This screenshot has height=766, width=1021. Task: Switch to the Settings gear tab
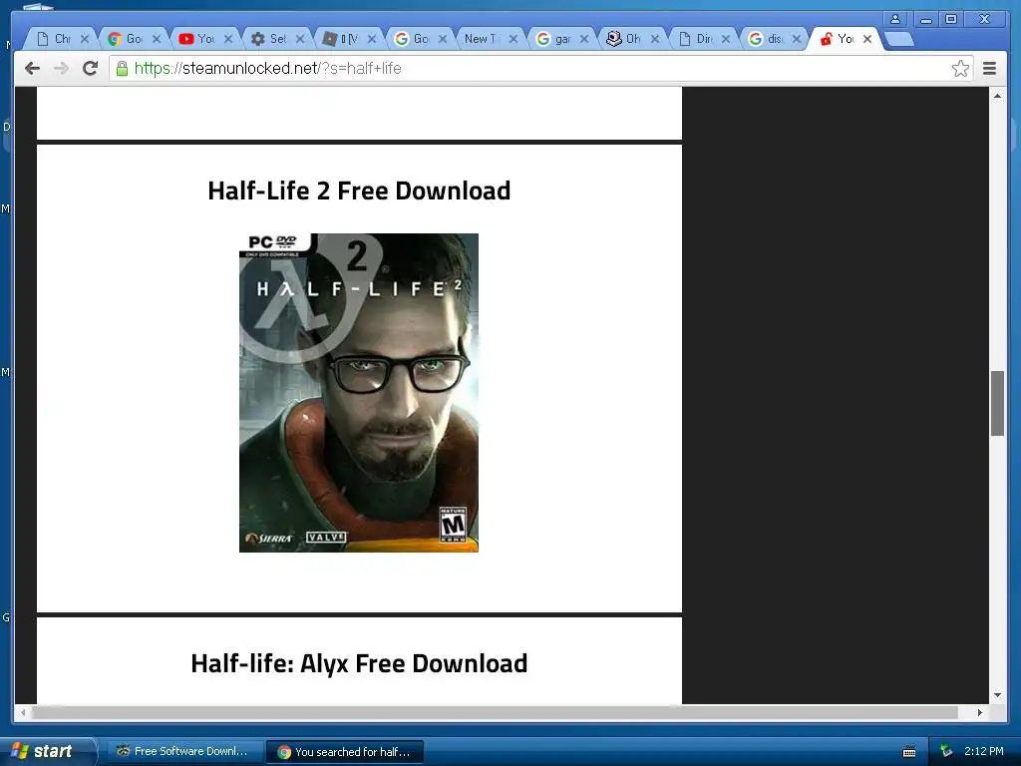(x=275, y=39)
